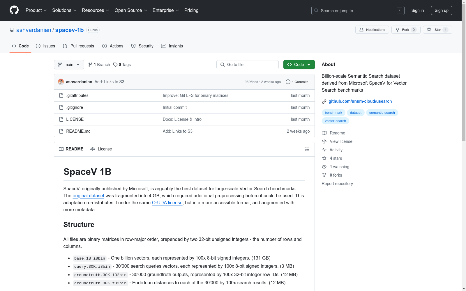Click the 'SpaceV 1B' README heading
The image size is (466, 291).
(x=87, y=172)
